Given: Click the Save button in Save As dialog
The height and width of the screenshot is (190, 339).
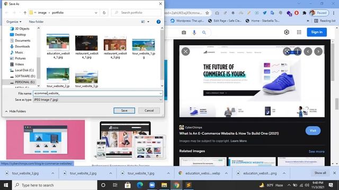Looking at the screenshot, I should pyautogui.click(x=124, y=110).
